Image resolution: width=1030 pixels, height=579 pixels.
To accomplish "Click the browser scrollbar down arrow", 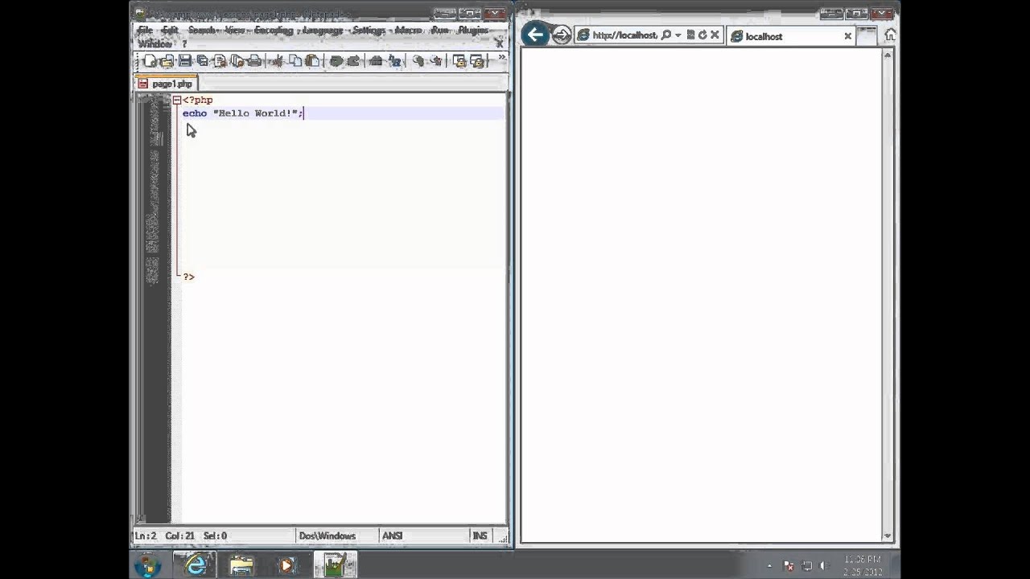I will (888, 536).
